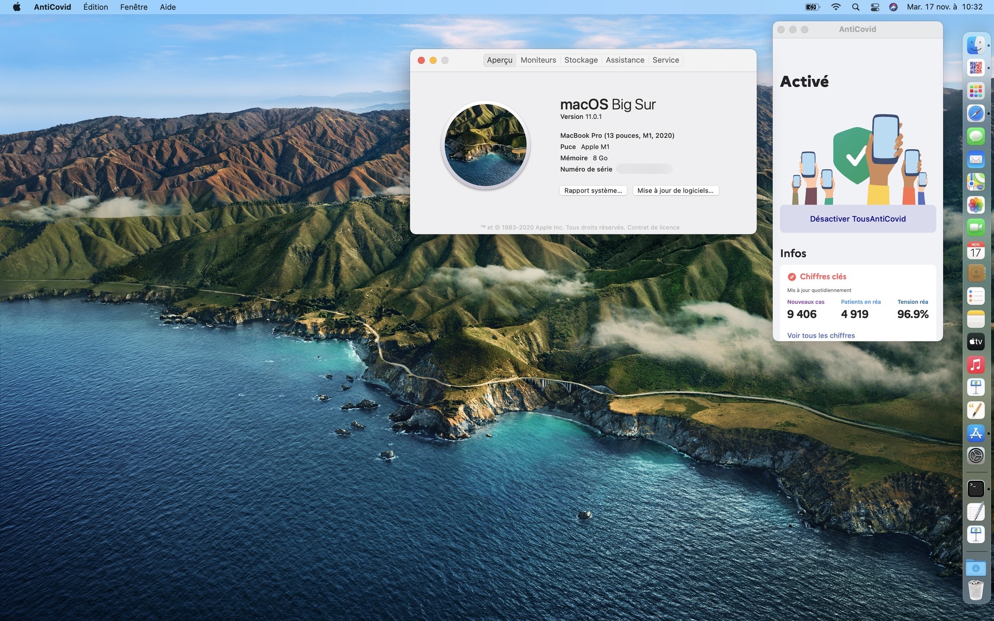Click the battery status icon in menu bar
This screenshot has width=994, height=621.
812,7
